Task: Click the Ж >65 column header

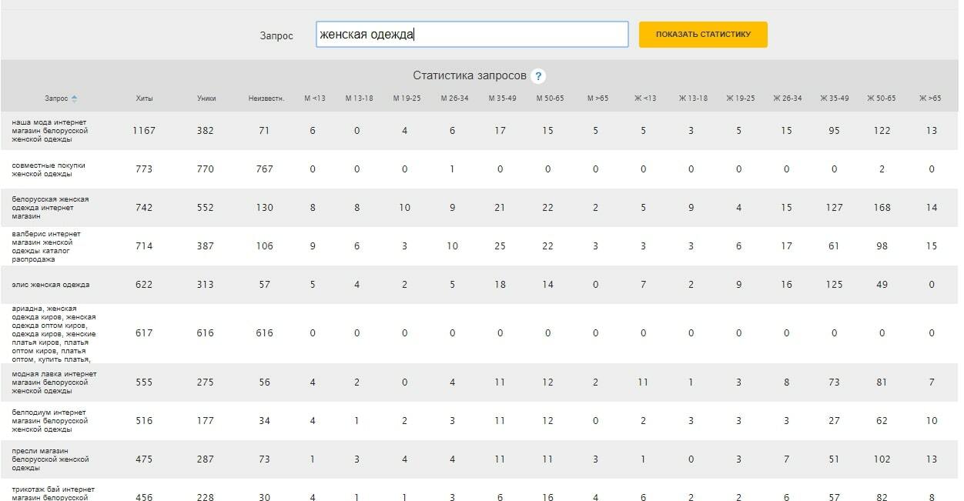Action: [930, 99]
